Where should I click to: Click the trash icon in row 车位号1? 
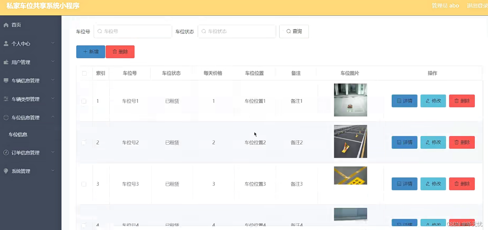click(x=457, y=101)
